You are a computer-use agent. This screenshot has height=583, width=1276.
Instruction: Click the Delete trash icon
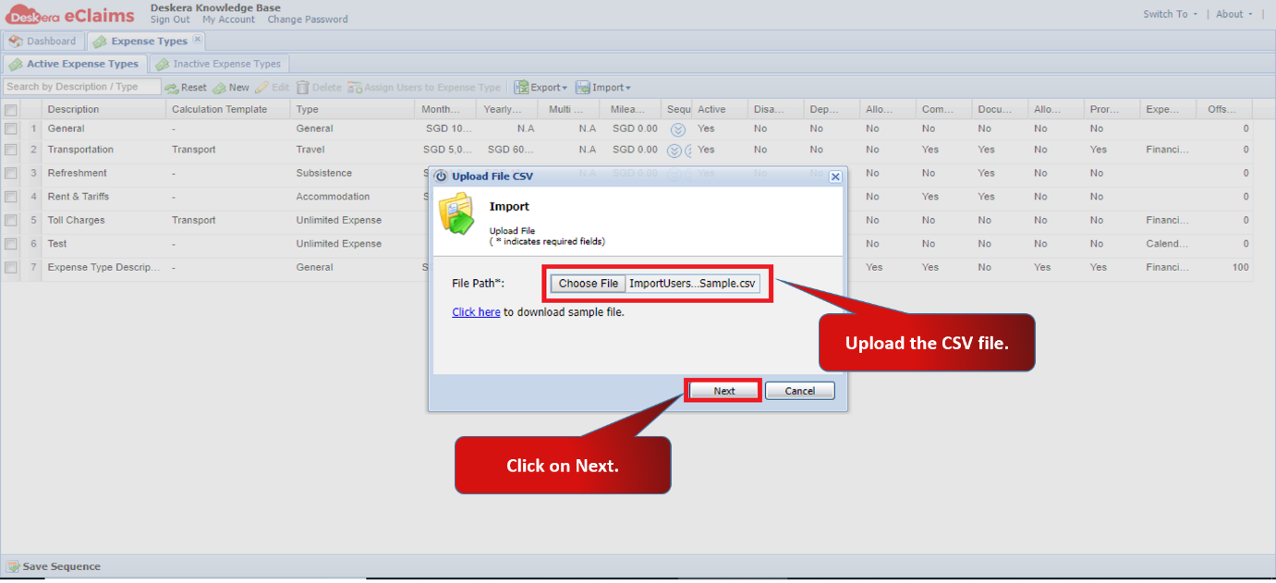302,88
